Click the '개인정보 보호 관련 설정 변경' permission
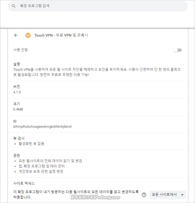Screen dimensions: 195x203 point(41,171)
